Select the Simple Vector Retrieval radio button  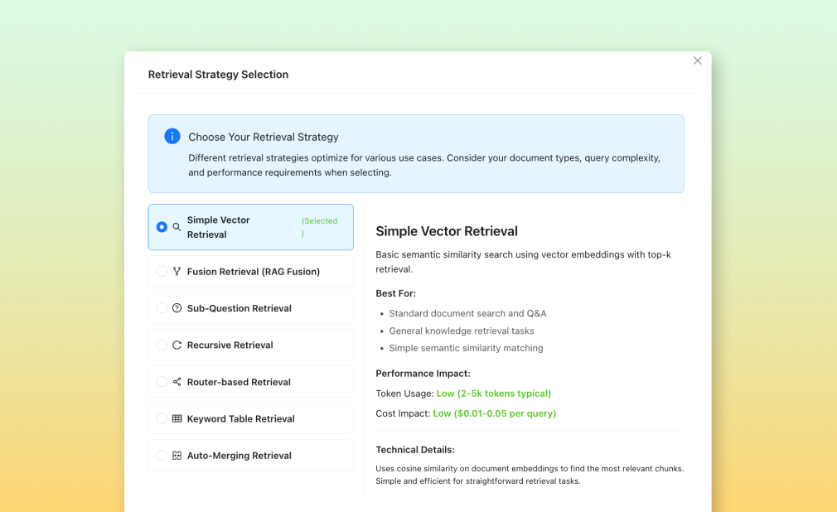[162, 227]
